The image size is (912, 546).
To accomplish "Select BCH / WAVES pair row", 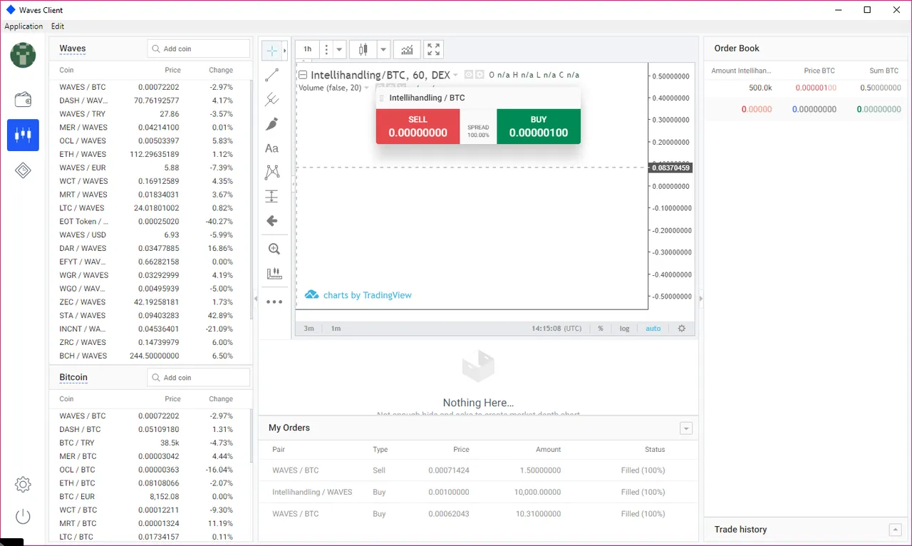I will click(x=150, y=356).
